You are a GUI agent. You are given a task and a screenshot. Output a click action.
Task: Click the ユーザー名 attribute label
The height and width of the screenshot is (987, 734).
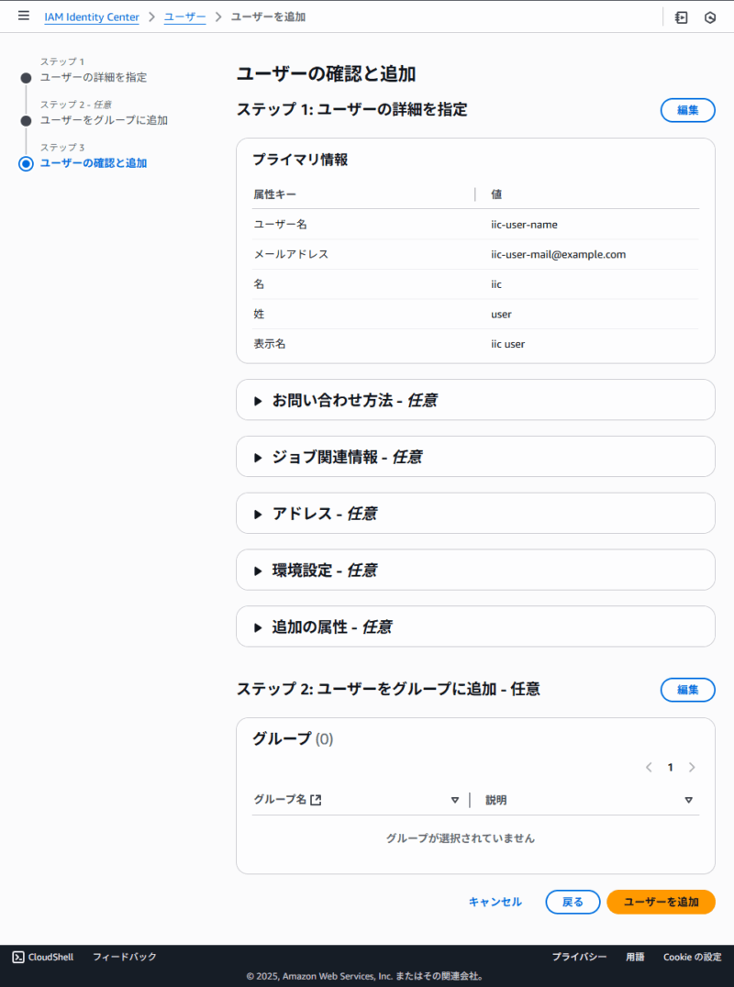coord(280,225)
